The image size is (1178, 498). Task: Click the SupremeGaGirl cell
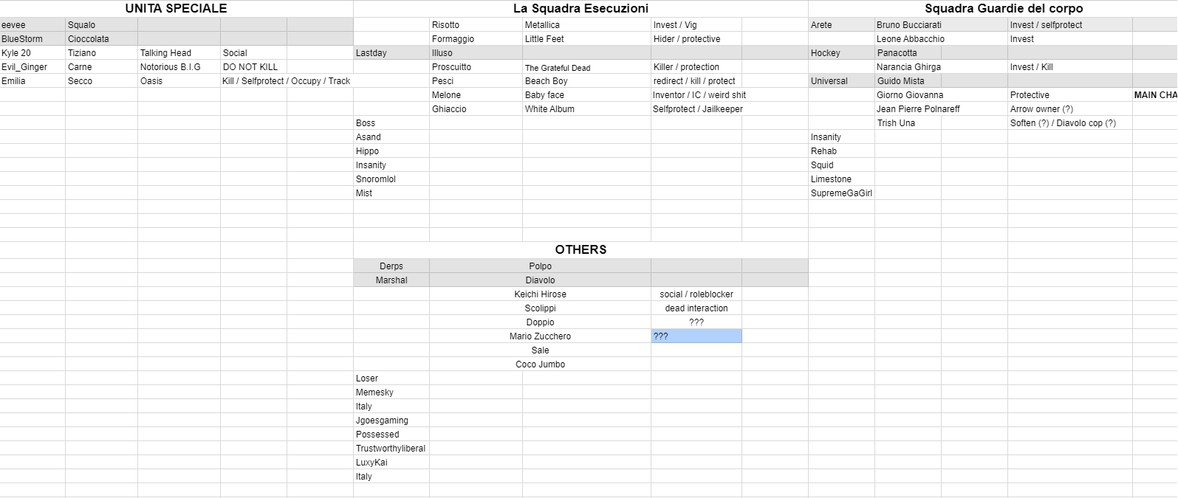tap(841, 193)
